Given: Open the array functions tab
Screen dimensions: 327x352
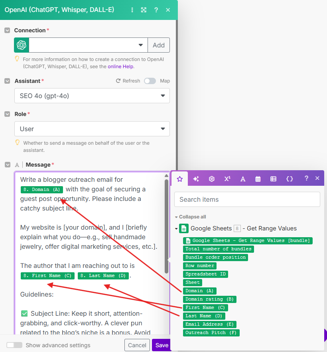Looking at the screenshot, I should pos(273,179).
